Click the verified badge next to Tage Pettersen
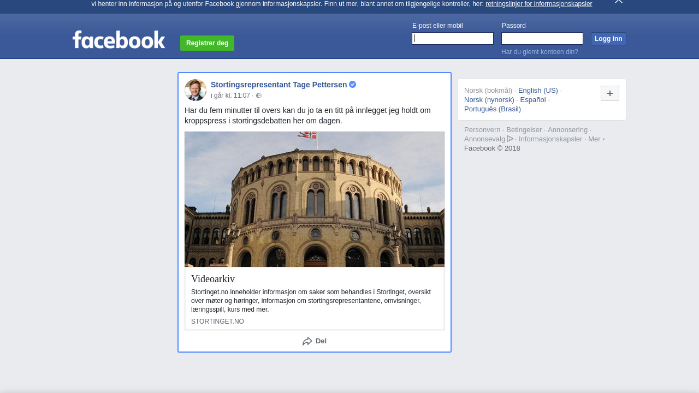Screen dimensions: 699x393 coord(353,85)
